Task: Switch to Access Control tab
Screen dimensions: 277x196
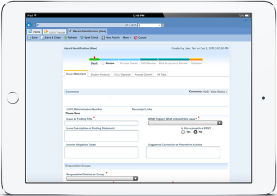Action: 143,75
